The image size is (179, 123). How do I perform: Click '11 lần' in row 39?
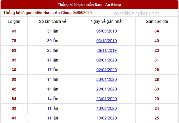tap(53, 108)
